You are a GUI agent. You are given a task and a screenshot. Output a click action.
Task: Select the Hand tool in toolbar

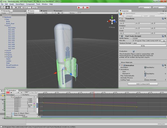3,7
